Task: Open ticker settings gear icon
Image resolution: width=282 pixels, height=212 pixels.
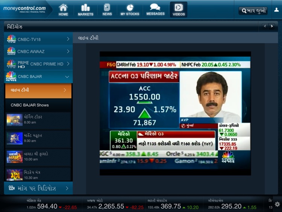Action: pos(277,204)
